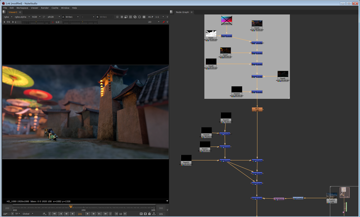Click the red stroke icon next to 2D
The height and width of the screenshot is (217, 360).
[164, 22]
